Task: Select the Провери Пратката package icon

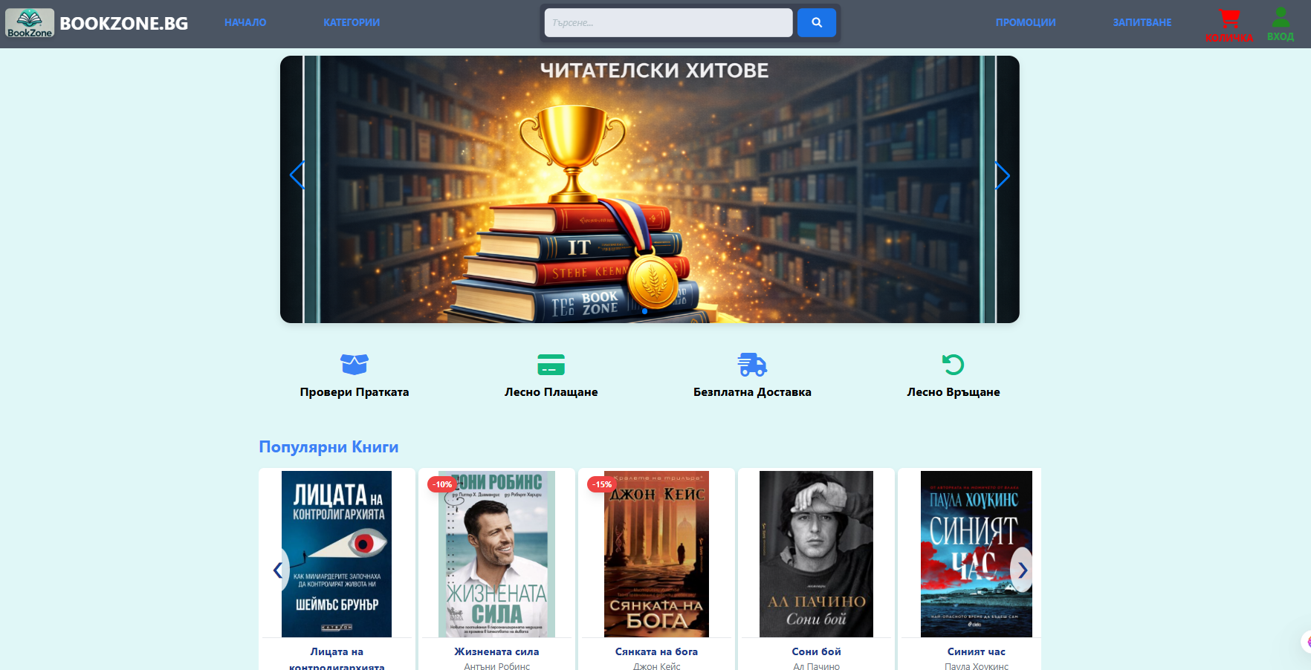Action: 355,365
